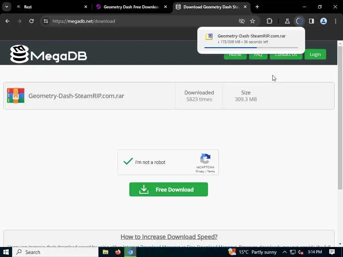
Task: Click the Downloaded 5823 times text
Action: pos(199,96)
